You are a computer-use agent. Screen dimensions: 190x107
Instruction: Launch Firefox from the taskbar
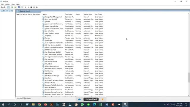click(45, 104)
